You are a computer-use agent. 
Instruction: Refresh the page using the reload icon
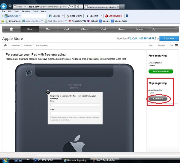click(x=78, y=7)
